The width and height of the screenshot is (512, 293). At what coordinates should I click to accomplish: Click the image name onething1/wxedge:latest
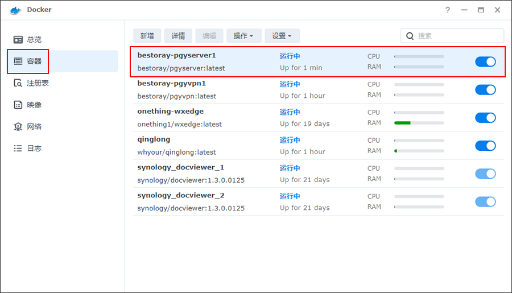(180, 124)
